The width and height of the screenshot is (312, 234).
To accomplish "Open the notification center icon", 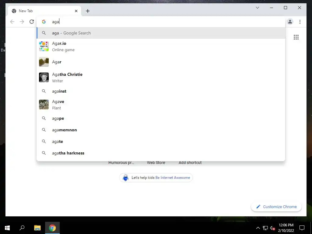I will point(302,228).
